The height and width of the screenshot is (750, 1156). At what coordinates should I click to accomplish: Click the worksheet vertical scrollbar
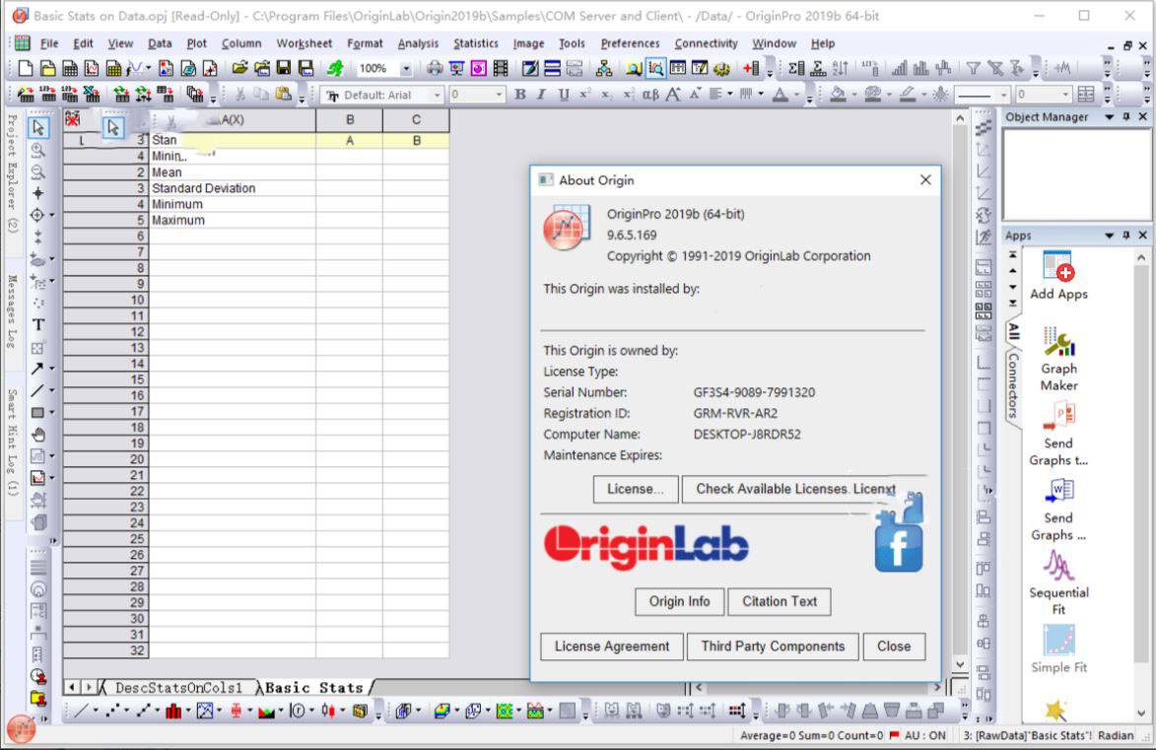click(959, 394)
